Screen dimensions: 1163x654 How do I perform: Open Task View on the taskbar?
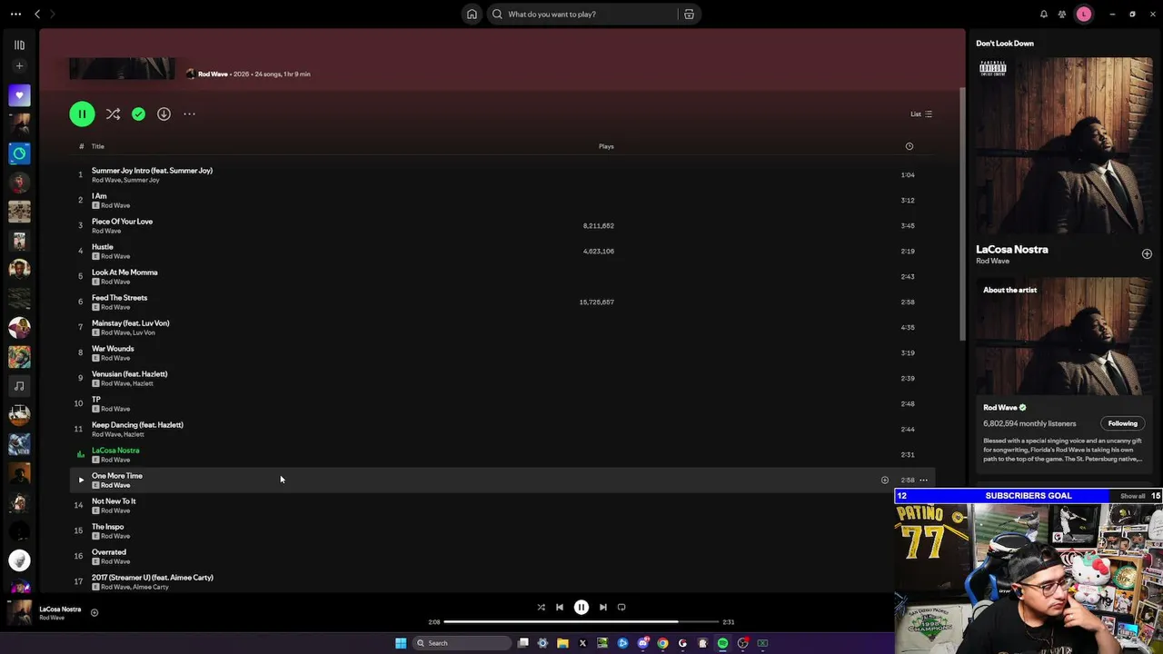pyautogui.click(x=523, y=643)
